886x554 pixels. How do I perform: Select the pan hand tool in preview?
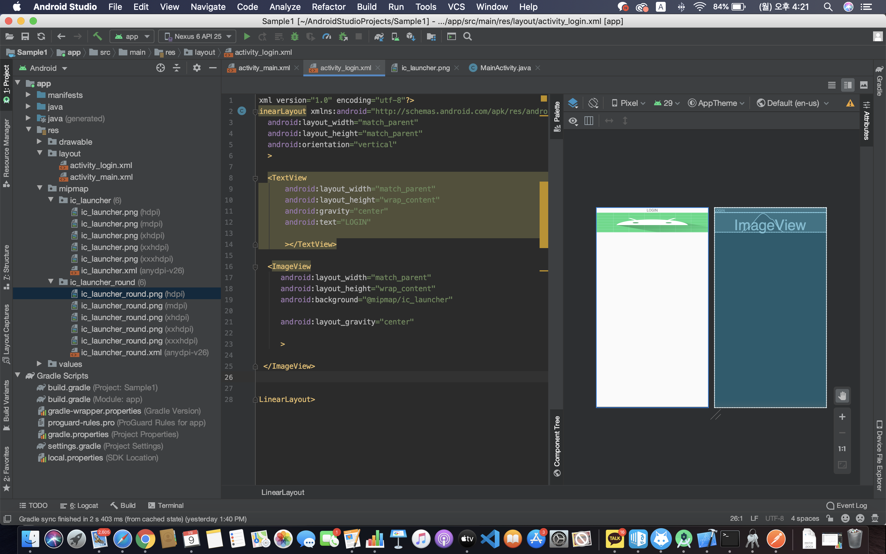[x=842, y=396]
